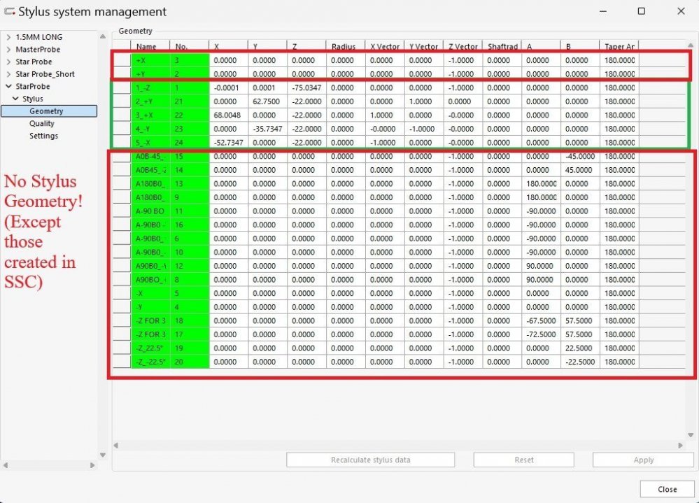Viewport: 699px width, 503px height.
Task: Click the tree panel scroll-up arrow
Action: (x=102, y=35)
